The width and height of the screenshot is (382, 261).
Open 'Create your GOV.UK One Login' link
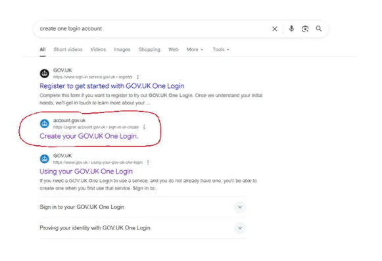tap(89, 136)
